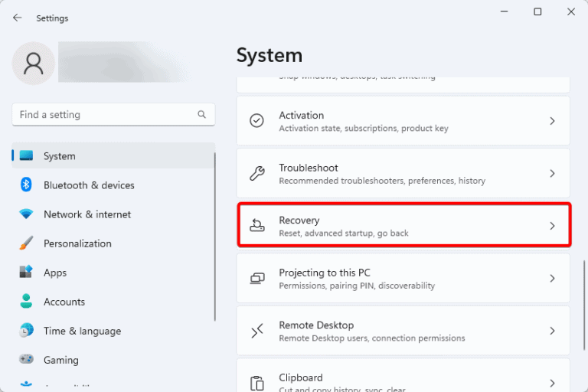Click the Gaming controller icon
Image resolution: width=588 pixels, height=392 pixels.
tap(26, 360)
